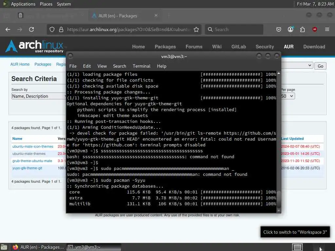Click the workspace switcher box in bottom panel
Viewport: 335px width, 251px height.
pyautogui.click(x=297, y=247)
